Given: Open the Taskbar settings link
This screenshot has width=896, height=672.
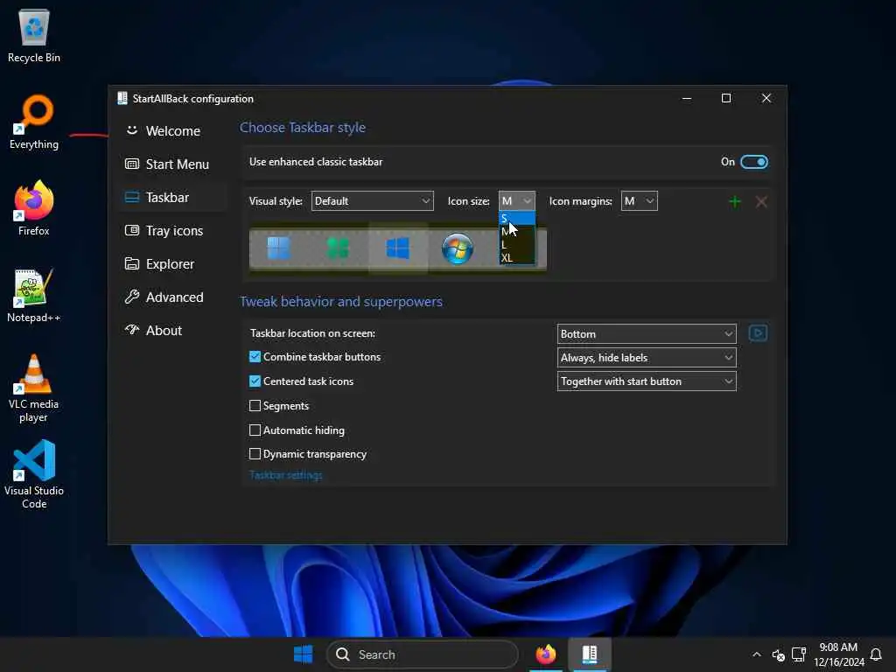Looking at the screenshot, I should point(286,475).
